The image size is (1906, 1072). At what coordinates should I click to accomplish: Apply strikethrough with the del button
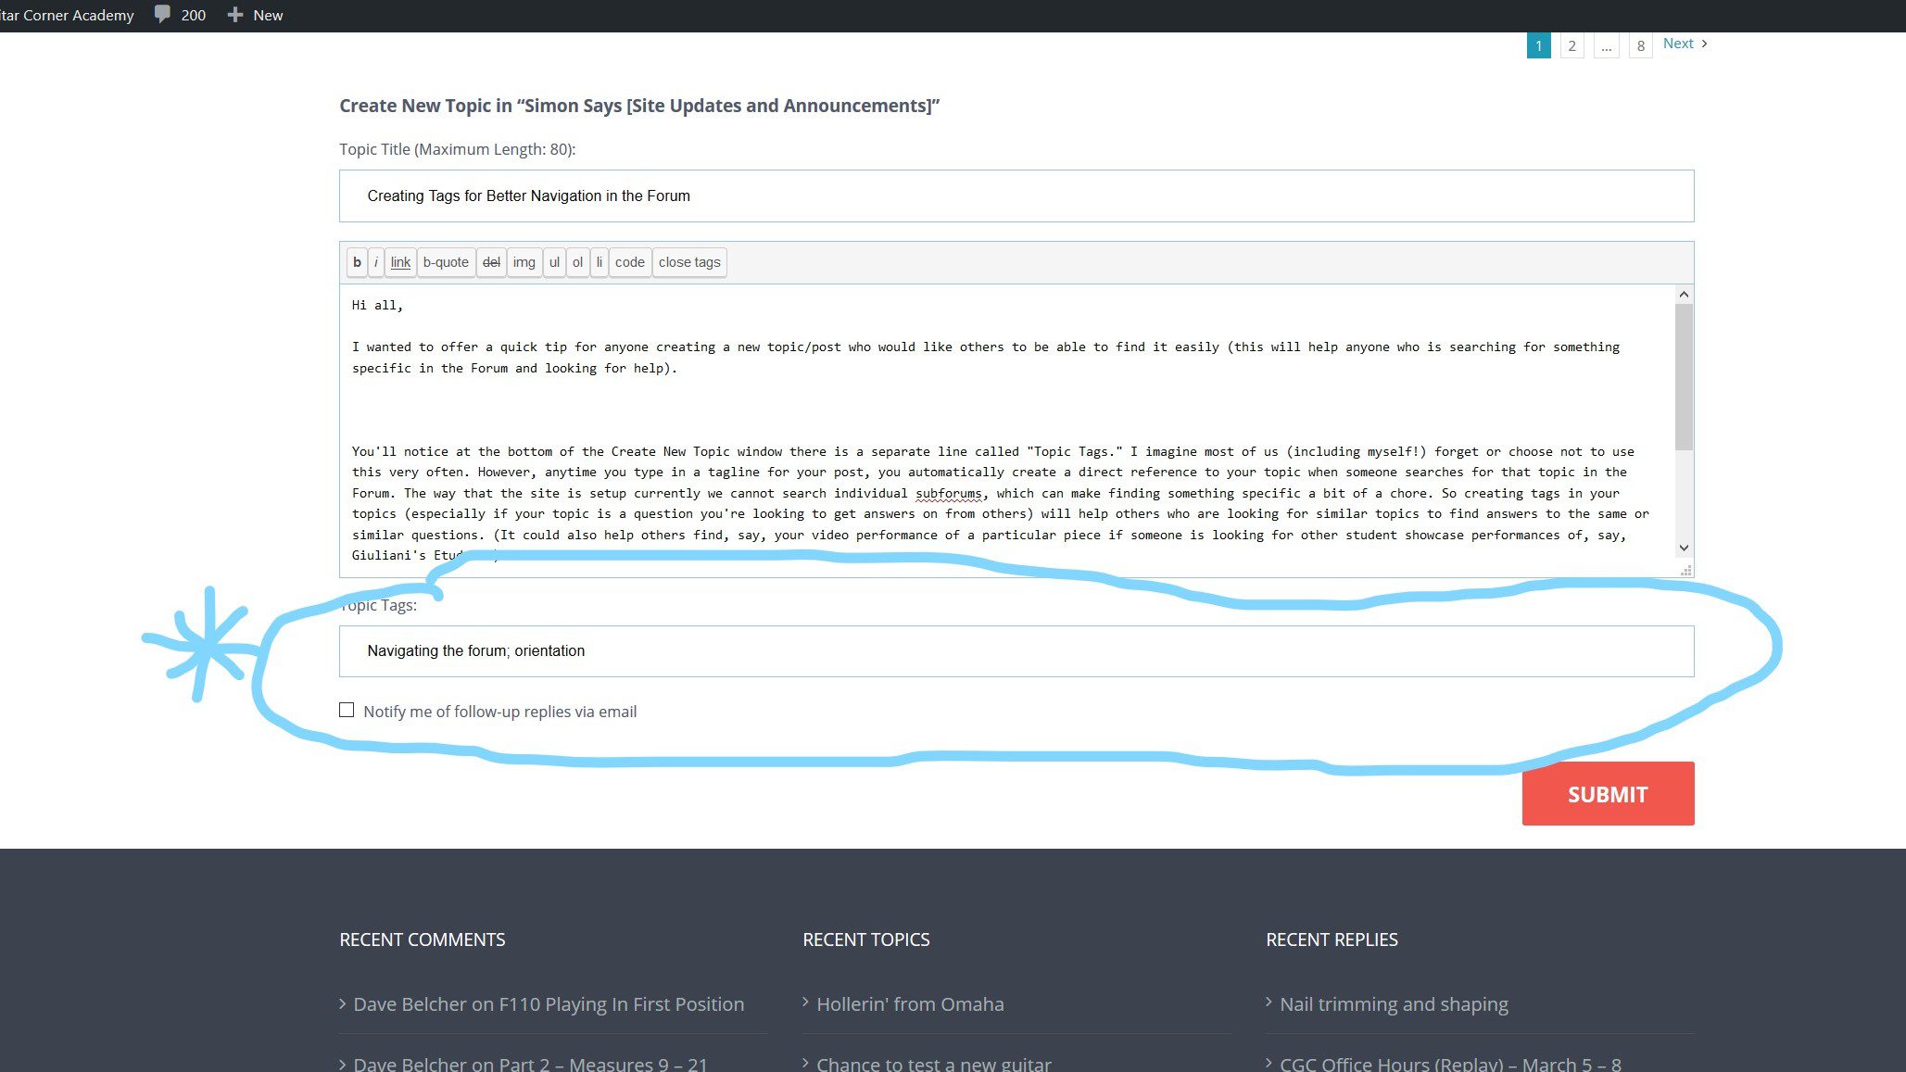click(x=491, y=262)
